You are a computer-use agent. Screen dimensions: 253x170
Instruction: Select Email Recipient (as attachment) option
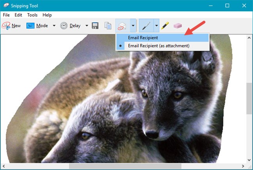[159, 46]
